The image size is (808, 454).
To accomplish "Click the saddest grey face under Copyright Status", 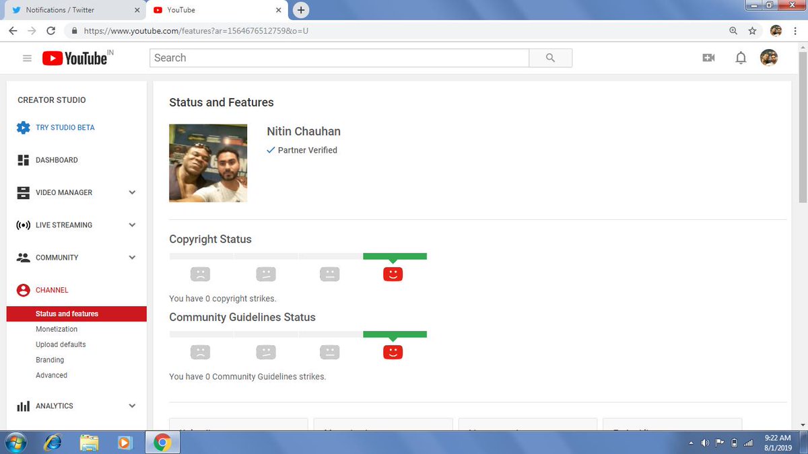I will click(200, 274).
